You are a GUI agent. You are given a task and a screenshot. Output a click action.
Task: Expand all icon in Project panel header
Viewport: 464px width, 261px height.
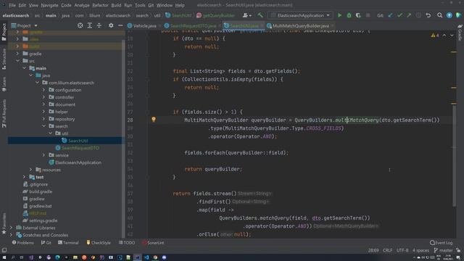click(x=90, y=26)
